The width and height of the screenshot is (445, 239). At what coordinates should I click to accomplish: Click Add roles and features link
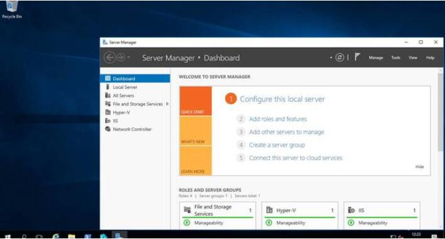[278, 119]
